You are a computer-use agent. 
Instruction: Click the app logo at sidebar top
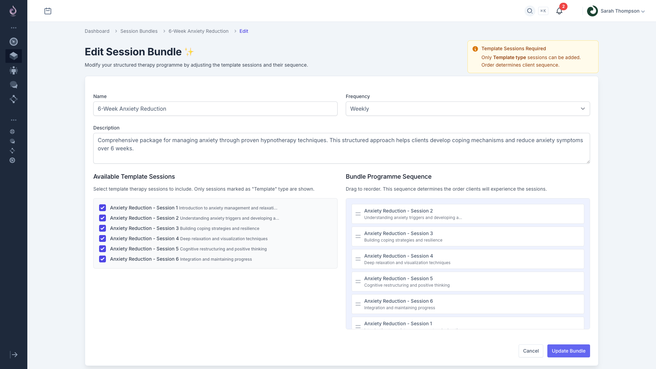(13, 11)
